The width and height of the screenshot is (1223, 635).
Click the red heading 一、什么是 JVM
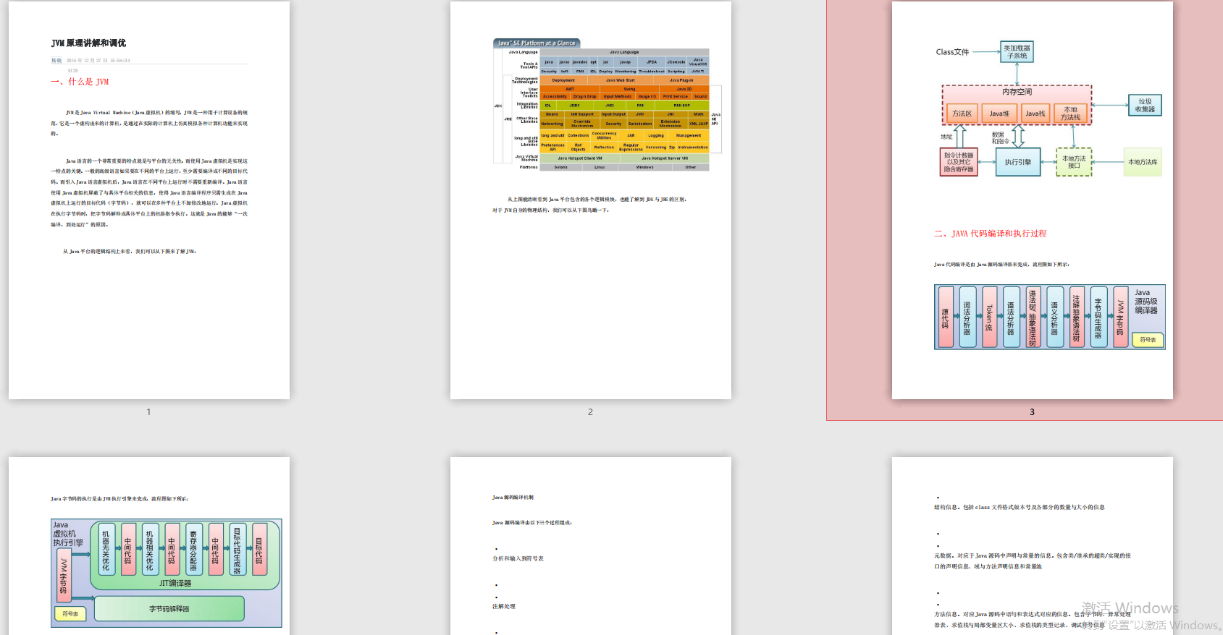80,82
